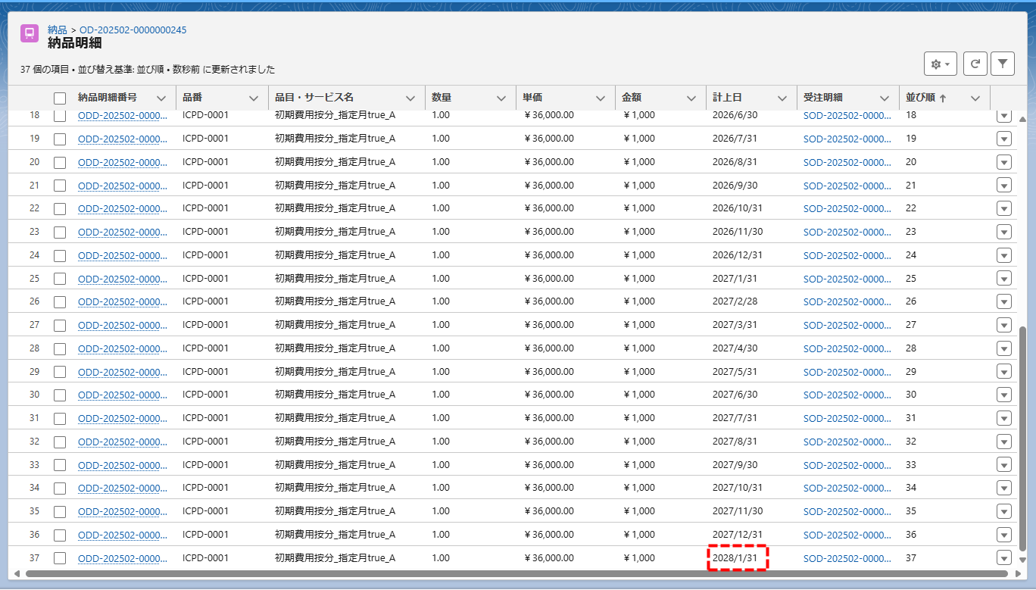Expand the 計上日 column header dropdown

tap(782, 98)
